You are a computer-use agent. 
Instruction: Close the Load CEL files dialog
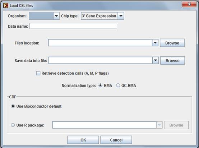coord(189,4)
